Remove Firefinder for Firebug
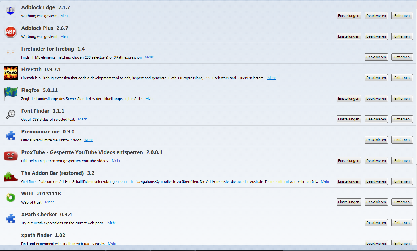Image resolution: width=417 pixels, height=251 pixels. (x=402, y=57)
